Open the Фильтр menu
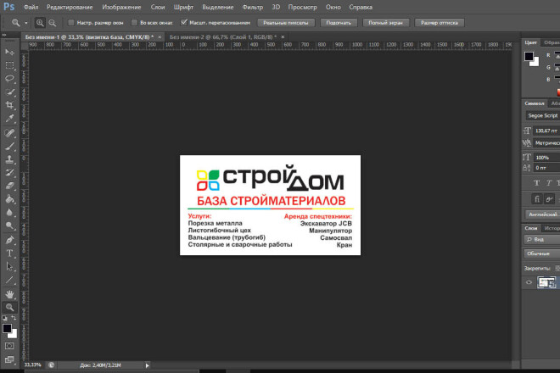Screen dimensions: 560x373 click(253, 7)
